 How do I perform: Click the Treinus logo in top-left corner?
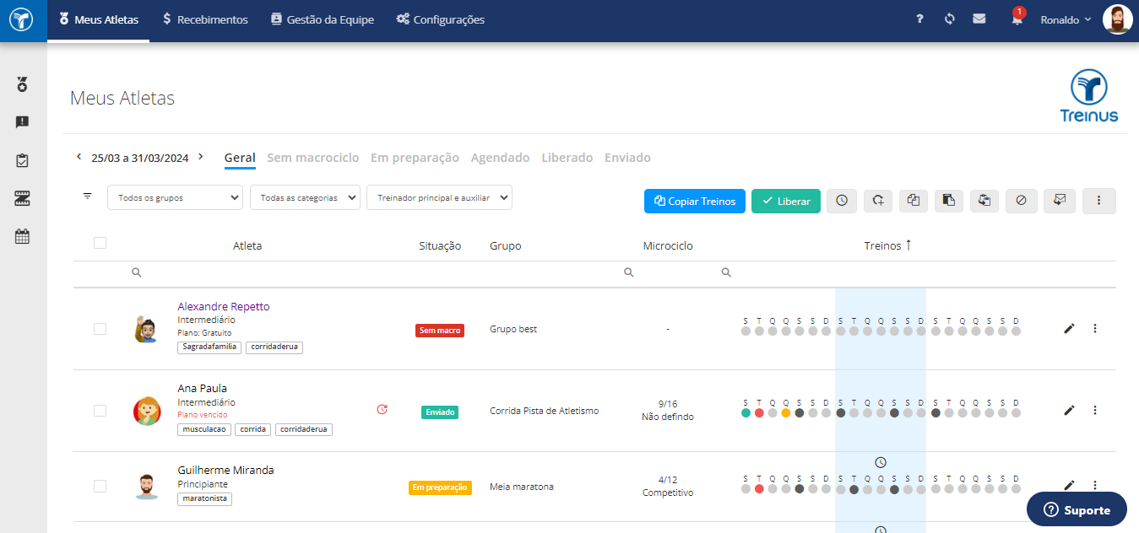pos(23,20)
